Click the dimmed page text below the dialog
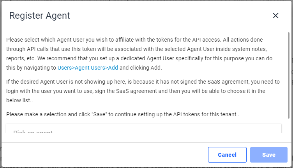Image resolution: width=293 pixels, height=168 pixels. click(146, 167)
